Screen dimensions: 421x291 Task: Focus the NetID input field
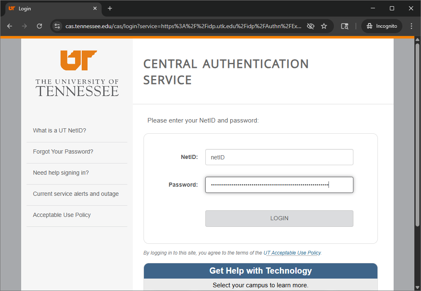pyautogui.click(x=279, y=157)
